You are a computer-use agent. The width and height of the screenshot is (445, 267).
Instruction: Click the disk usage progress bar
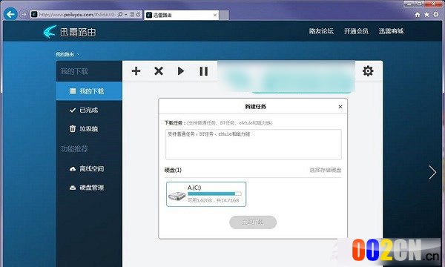(x=214, y=194)
